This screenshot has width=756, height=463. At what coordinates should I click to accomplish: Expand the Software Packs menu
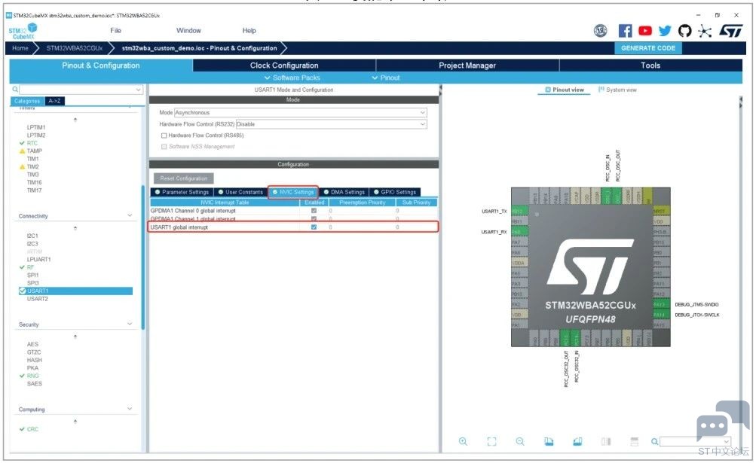(292, 78)
